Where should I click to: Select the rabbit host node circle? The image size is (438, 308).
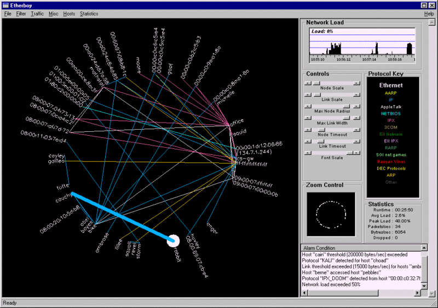tap(173, 240)
